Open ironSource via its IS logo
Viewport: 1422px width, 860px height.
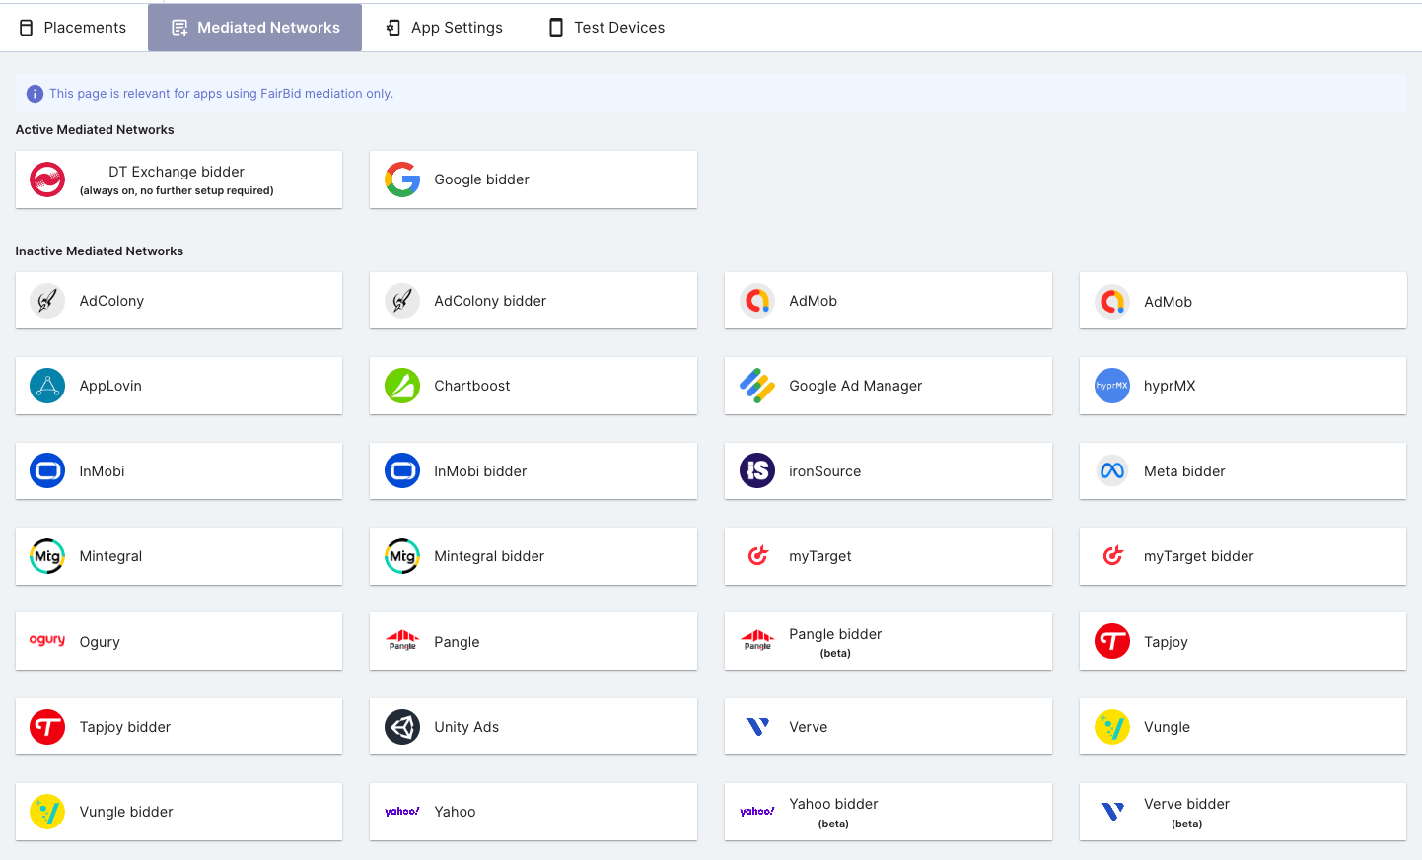[x=757, y=471]
